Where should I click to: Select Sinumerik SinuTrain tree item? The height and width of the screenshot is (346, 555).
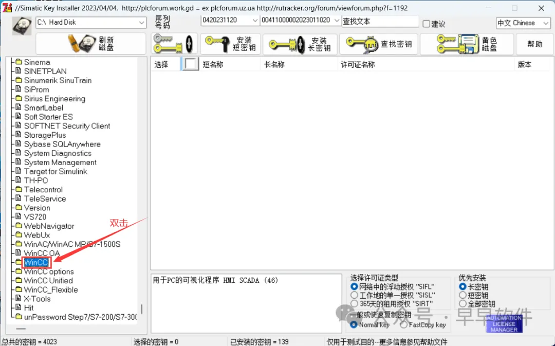coord(58,80)
